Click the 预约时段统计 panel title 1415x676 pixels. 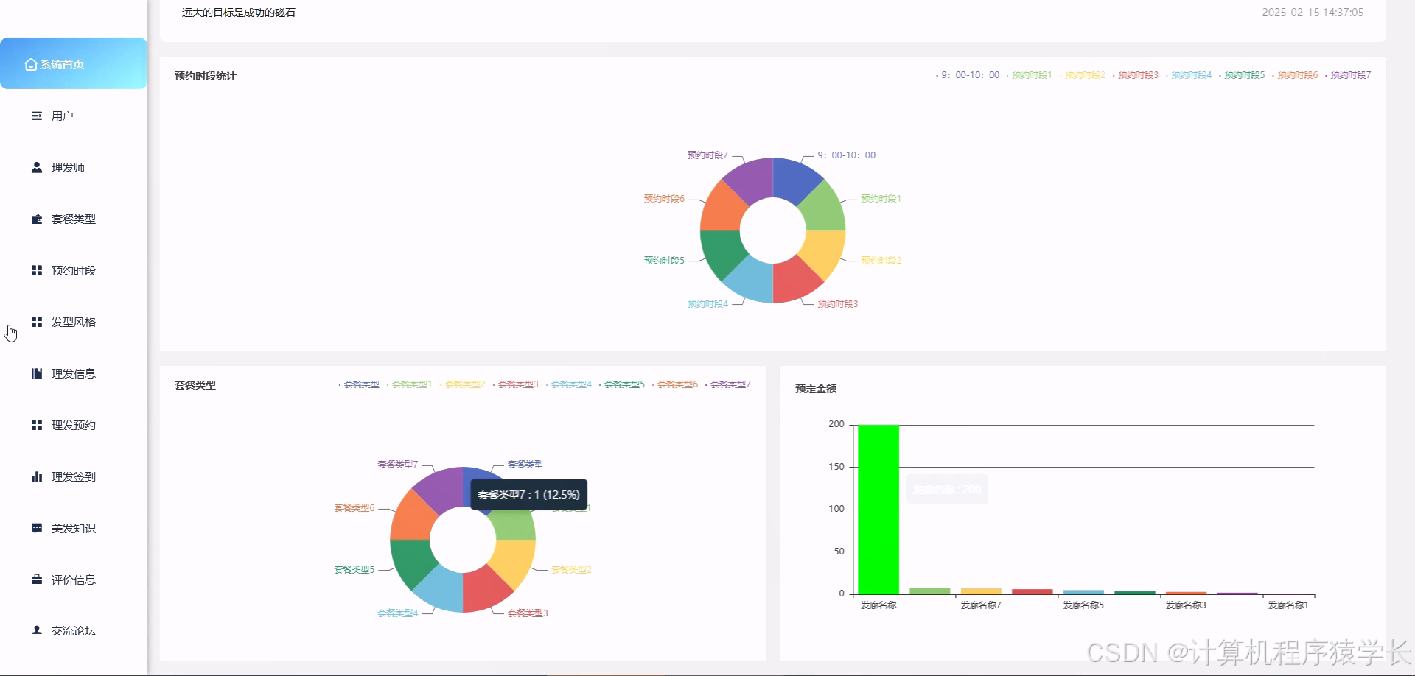coord(206,76)
